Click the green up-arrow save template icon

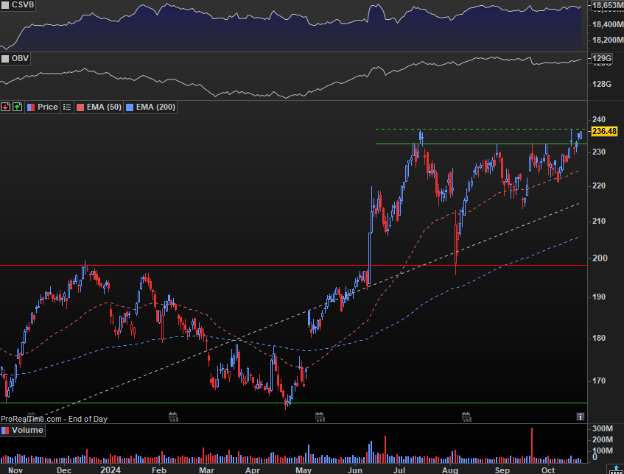[x=18, y=107]
